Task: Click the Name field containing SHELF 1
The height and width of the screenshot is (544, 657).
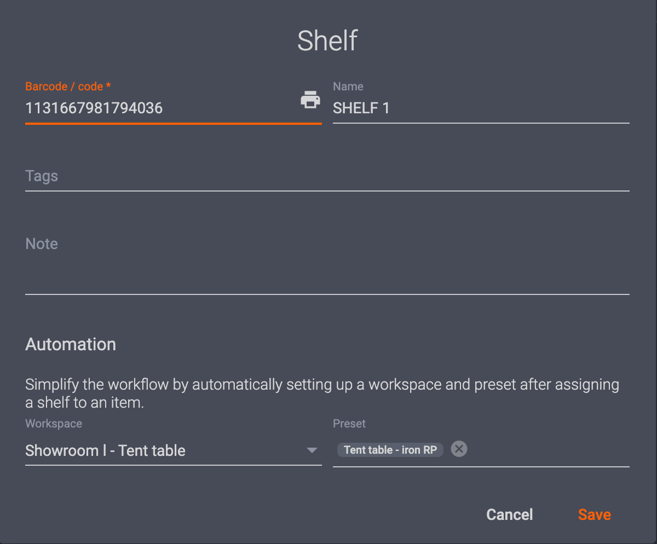Action: (480, 108)
